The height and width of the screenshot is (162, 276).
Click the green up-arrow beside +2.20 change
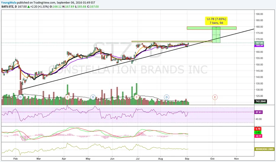pyautogui.click(x=28, y=7)
